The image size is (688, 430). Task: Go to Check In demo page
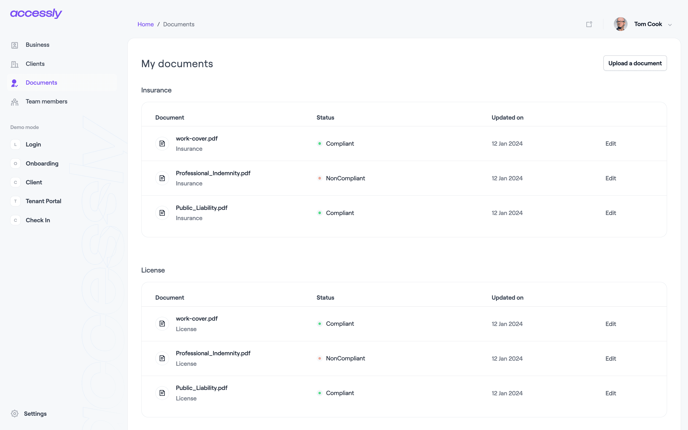(x=38, y=220)
